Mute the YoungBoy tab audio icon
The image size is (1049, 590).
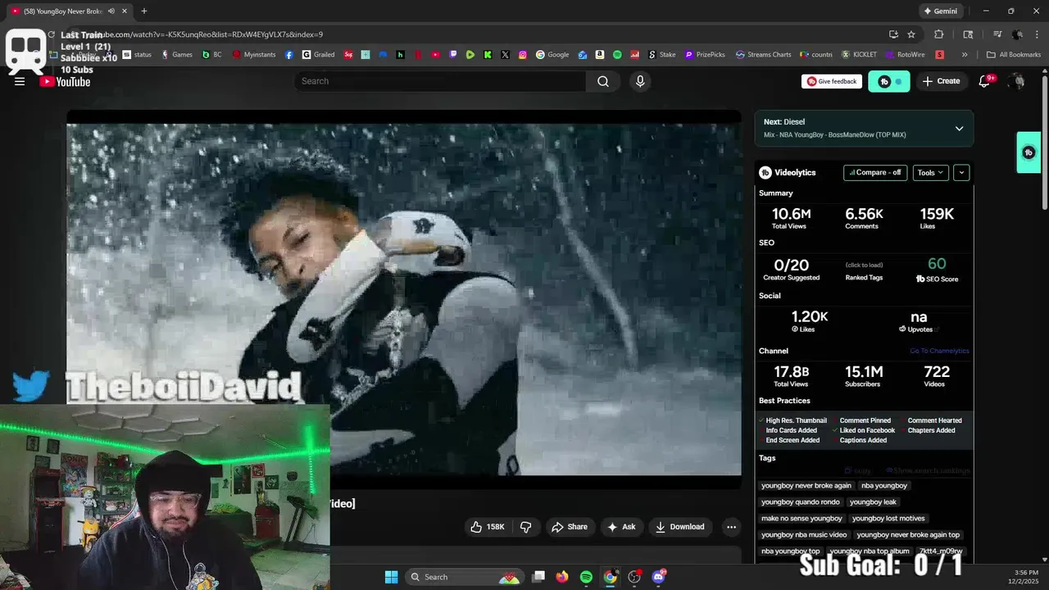pyautogui.click(x=111, y=11)
